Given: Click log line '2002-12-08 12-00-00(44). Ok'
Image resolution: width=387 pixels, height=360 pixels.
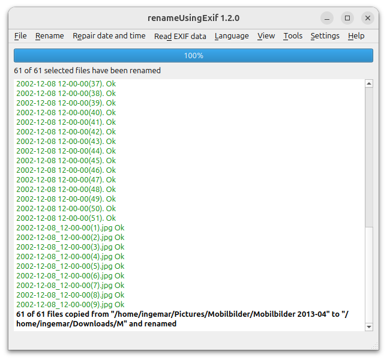Looking at the screenshot, I should (x=66, y=151).
